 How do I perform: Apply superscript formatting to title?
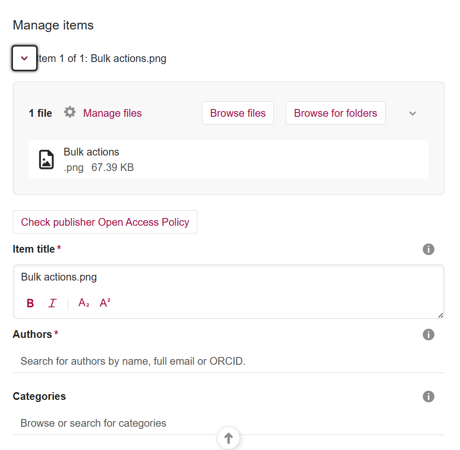(105, 303)
